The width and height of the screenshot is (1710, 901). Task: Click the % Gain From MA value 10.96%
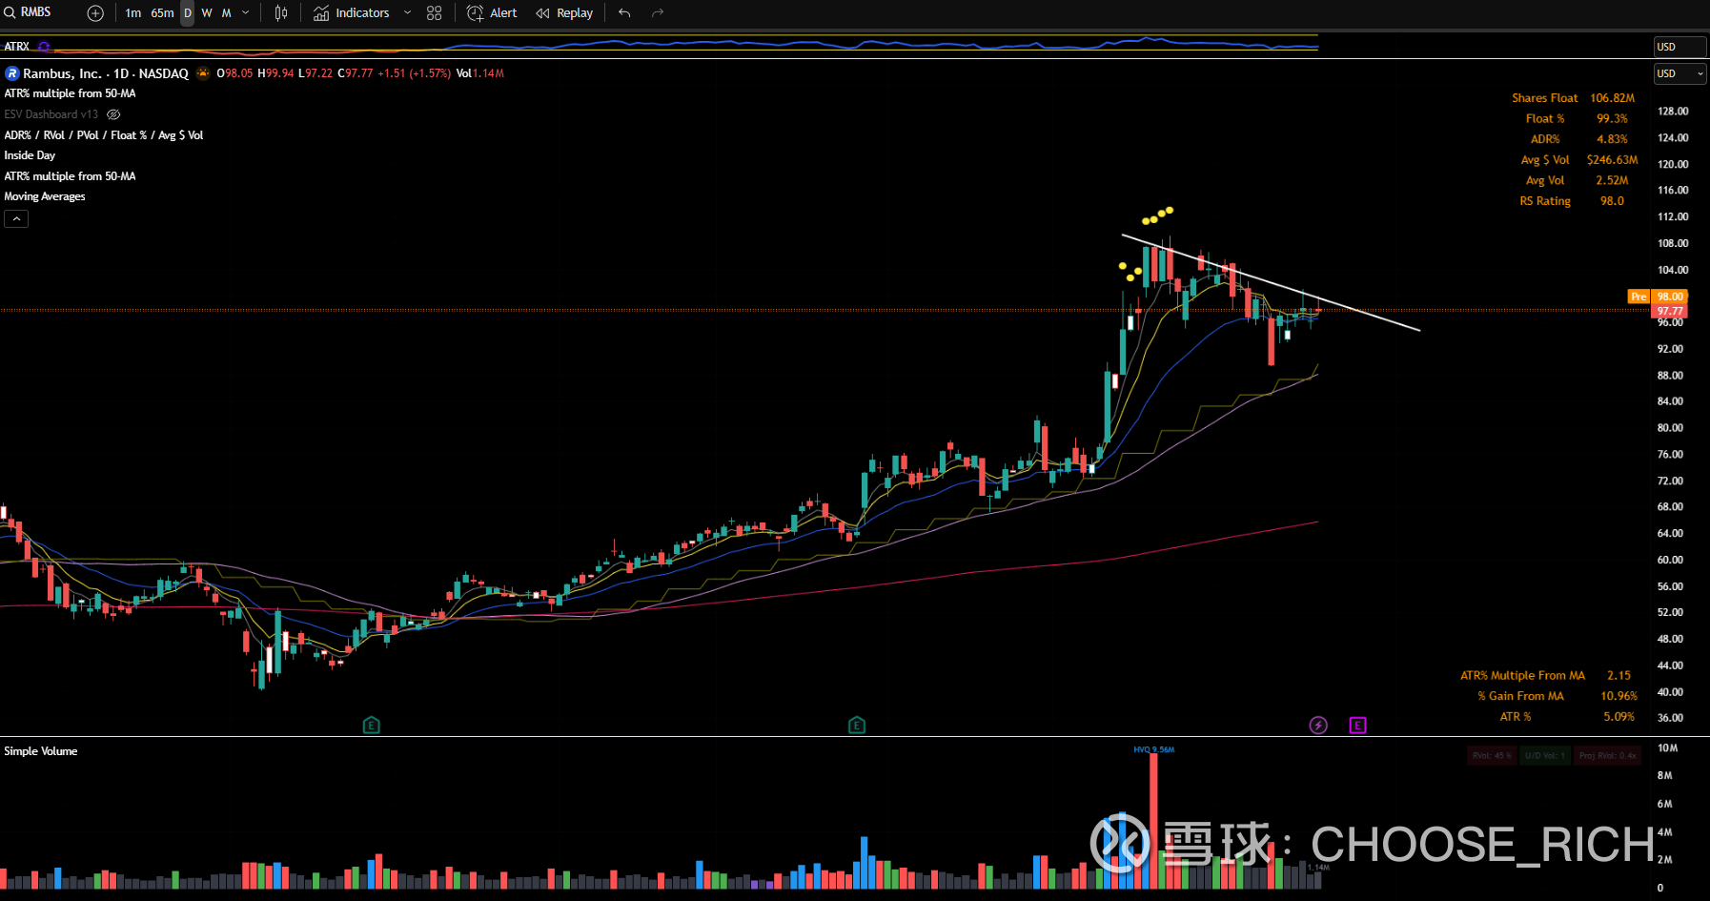1619,696
